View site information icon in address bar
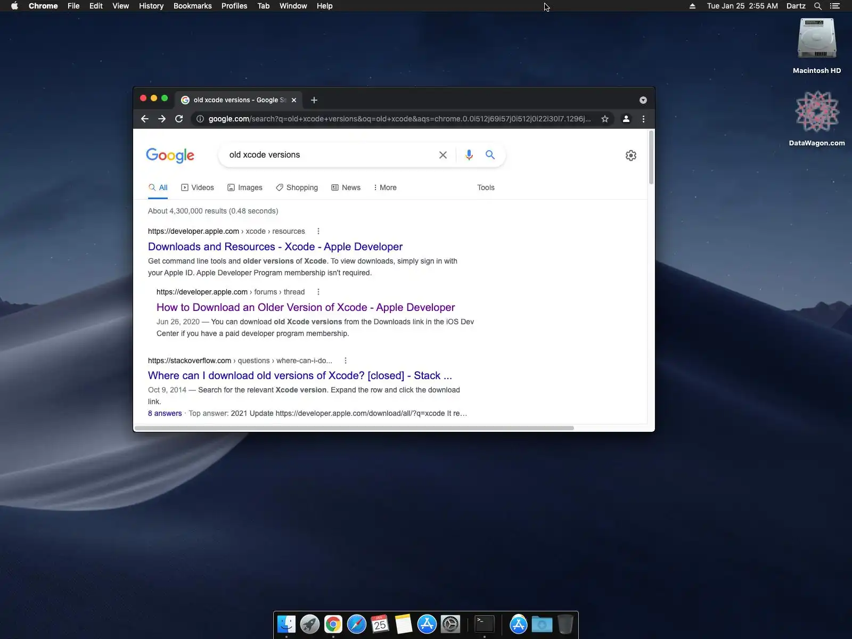Image resolution: width=852 pixels, height=639 pixels. click(200, 119)
